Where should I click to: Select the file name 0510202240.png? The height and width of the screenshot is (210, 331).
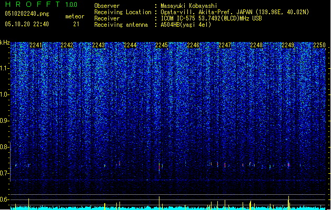click(x=27, y=14)
